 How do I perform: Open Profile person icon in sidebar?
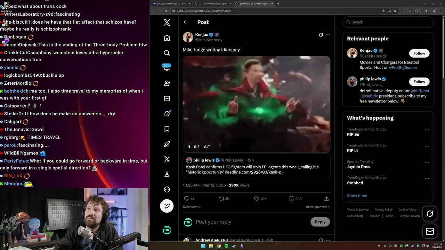click(x=167, y=174)
